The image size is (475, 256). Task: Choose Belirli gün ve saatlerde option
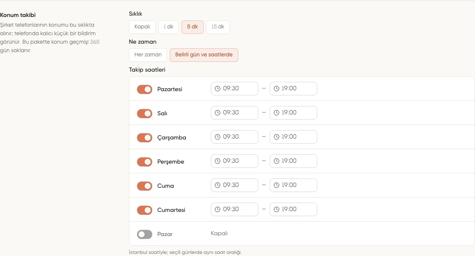click(204, 55)
